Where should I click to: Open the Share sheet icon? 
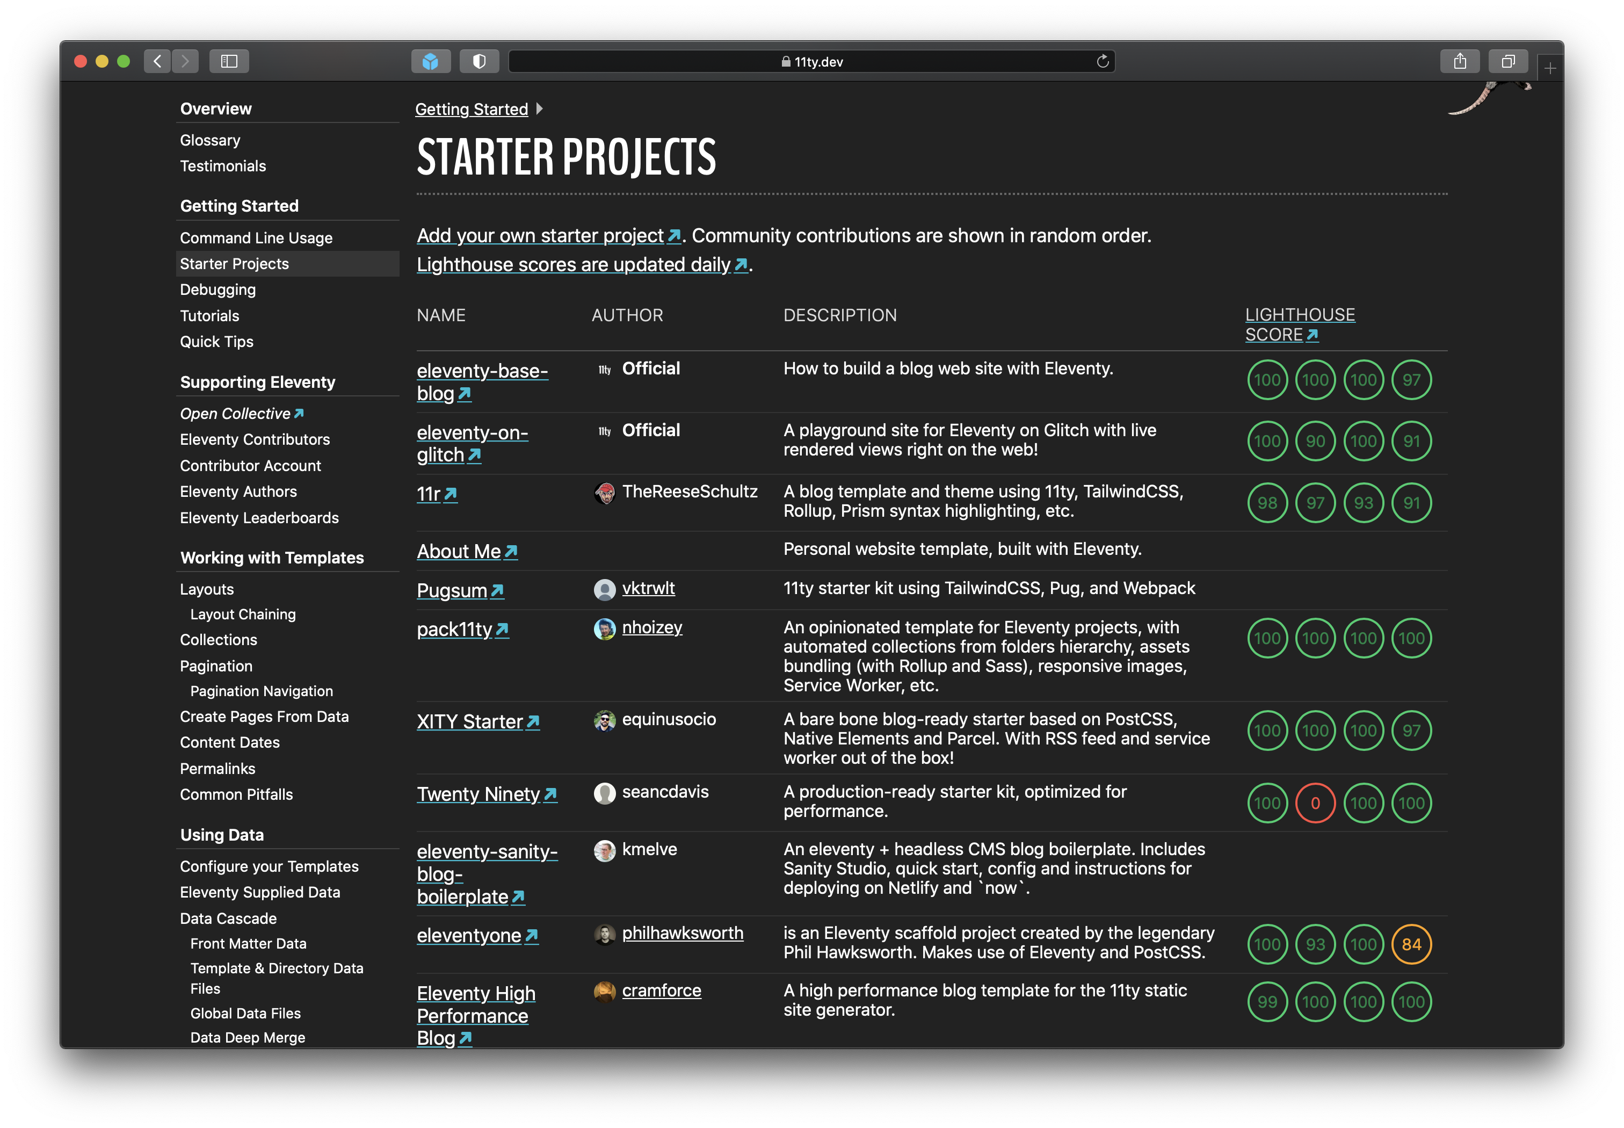(1460, 61)
